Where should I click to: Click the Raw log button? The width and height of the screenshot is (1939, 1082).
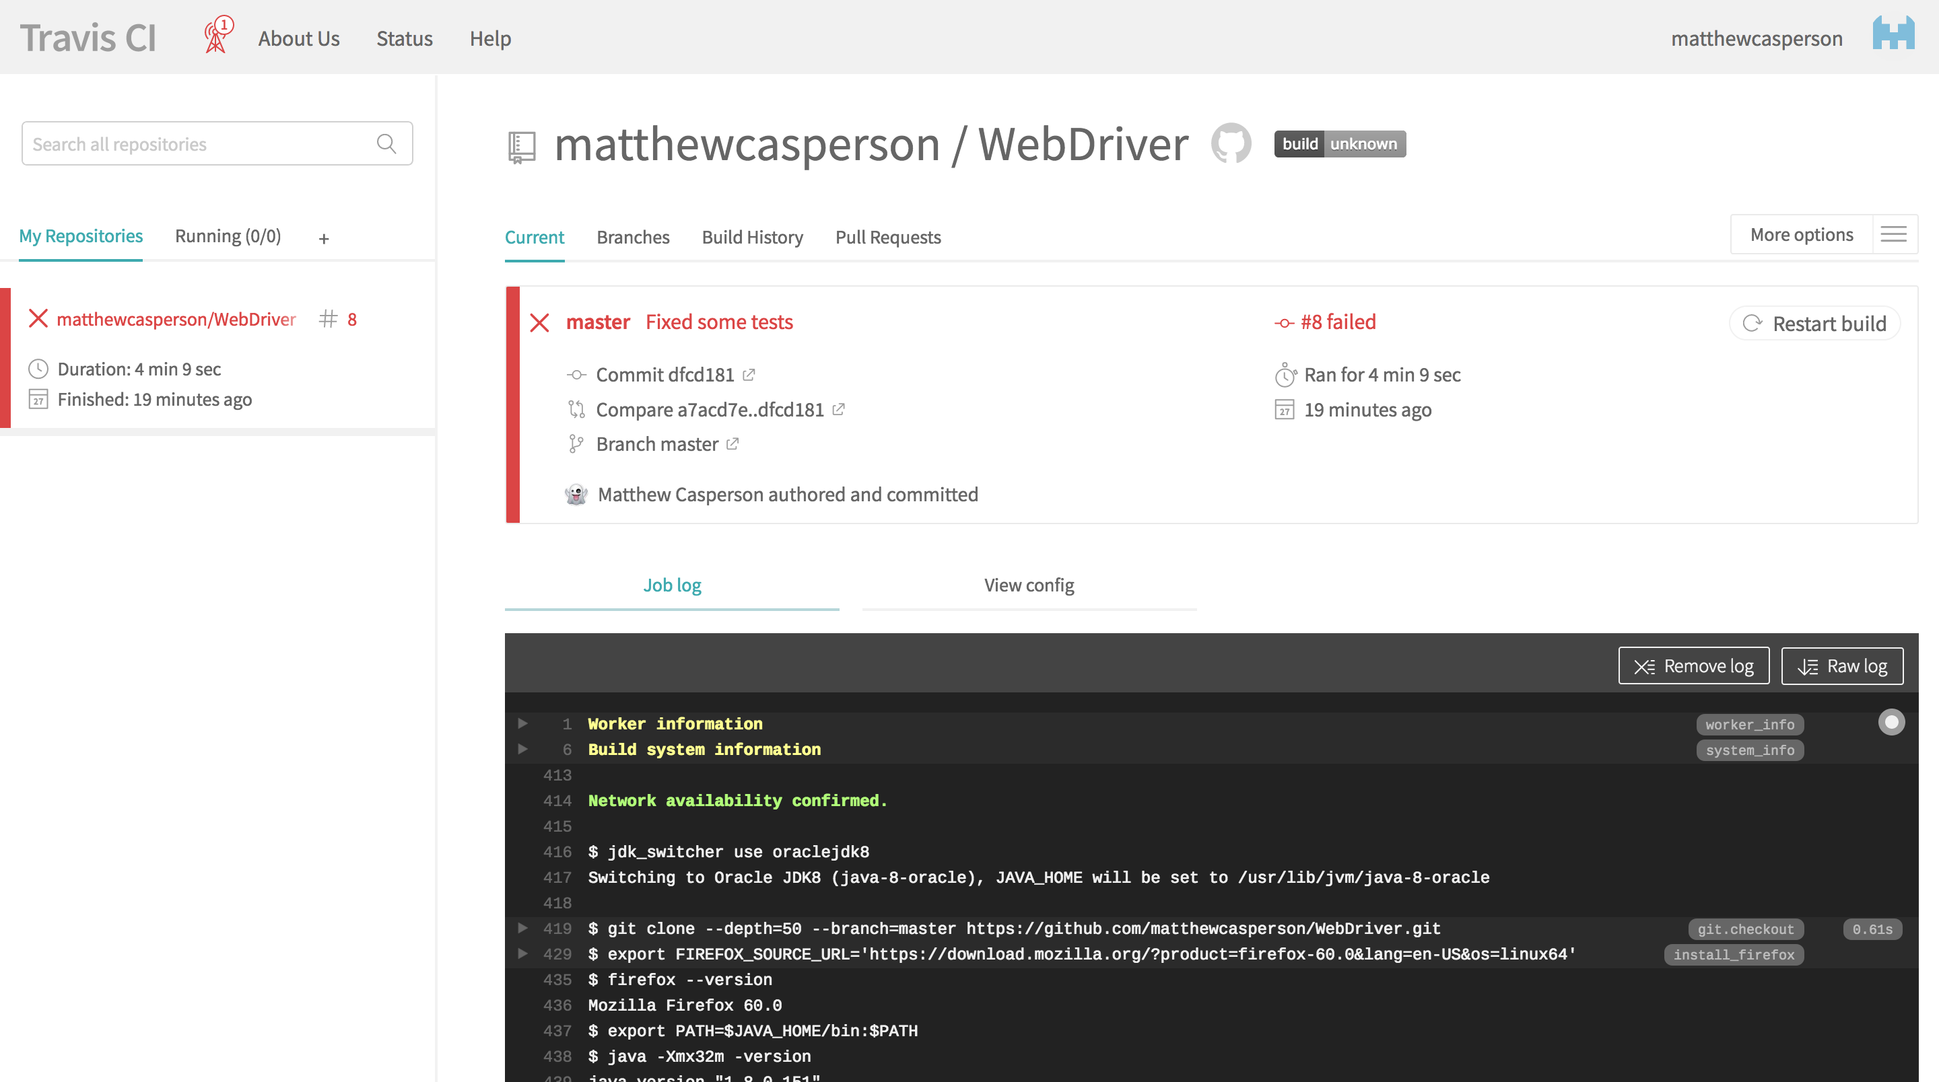click(1842, 667)
